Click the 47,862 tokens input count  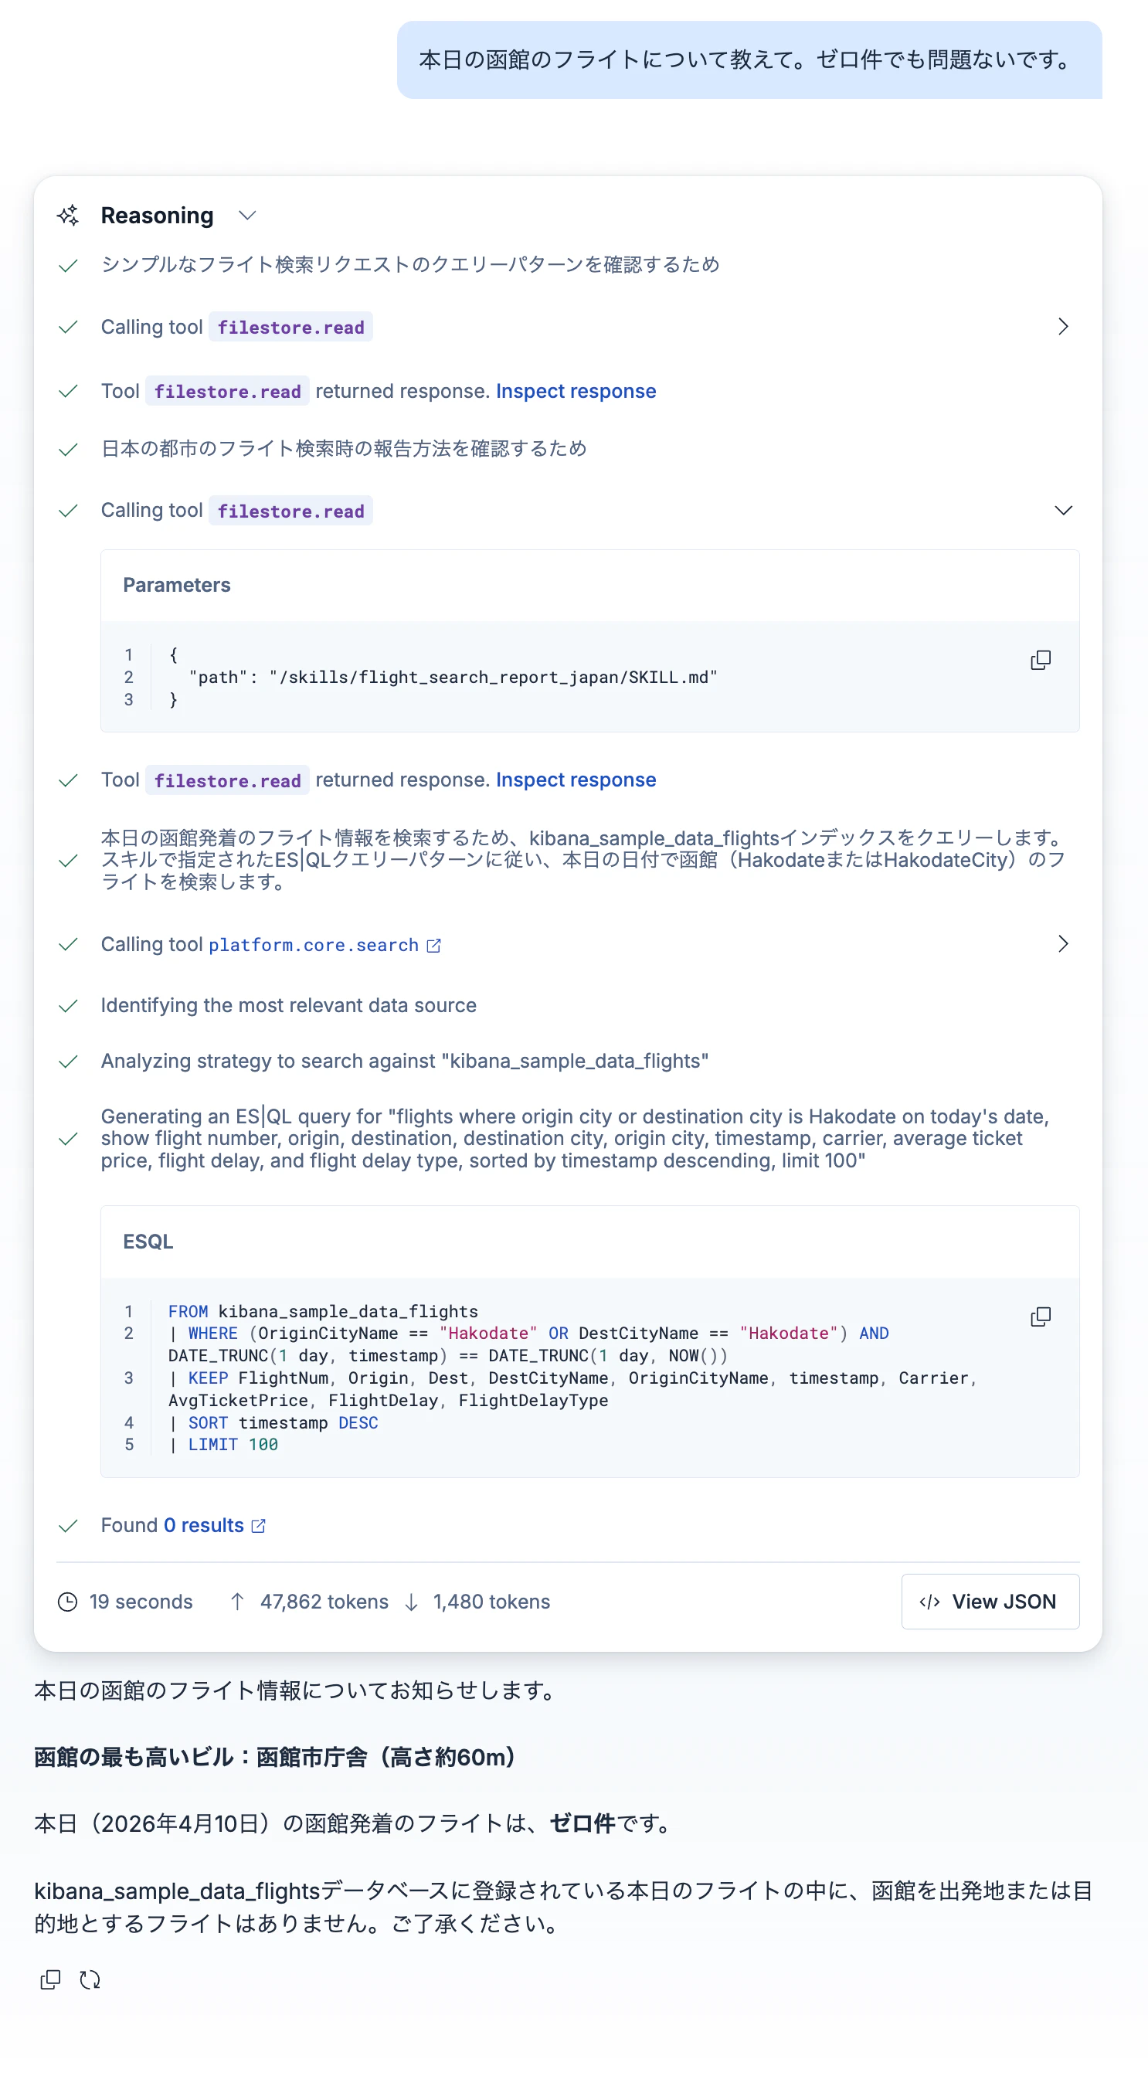coord(324,1602)
